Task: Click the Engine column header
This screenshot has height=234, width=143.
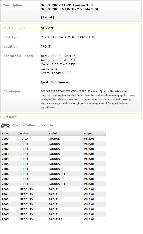Action: (x=89, y=133)
